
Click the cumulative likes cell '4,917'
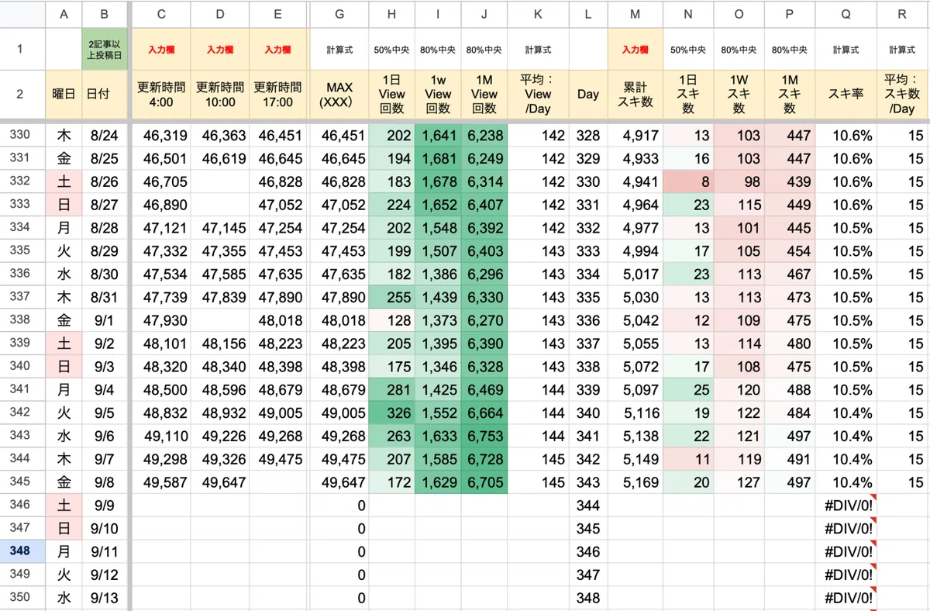point(635,136)
